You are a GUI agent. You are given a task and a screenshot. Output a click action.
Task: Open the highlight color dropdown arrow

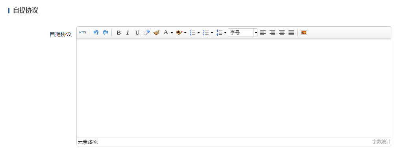coord(185,33)
